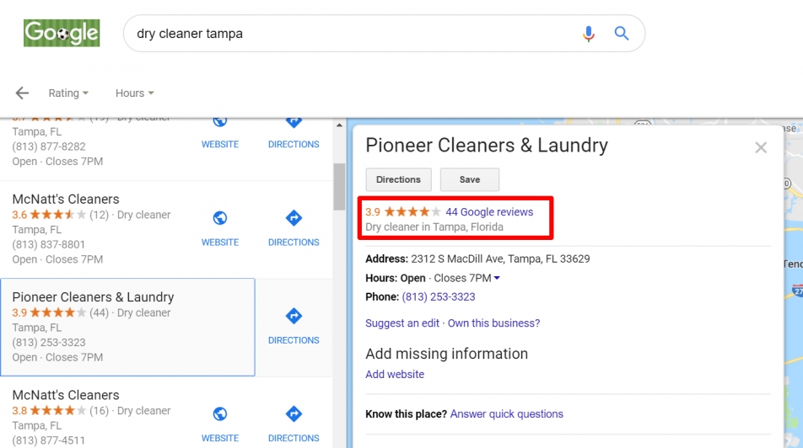Click directions icon for McNatt's Cleaners 3.6 listing
803x448 pixels.
tap(294, 218)
